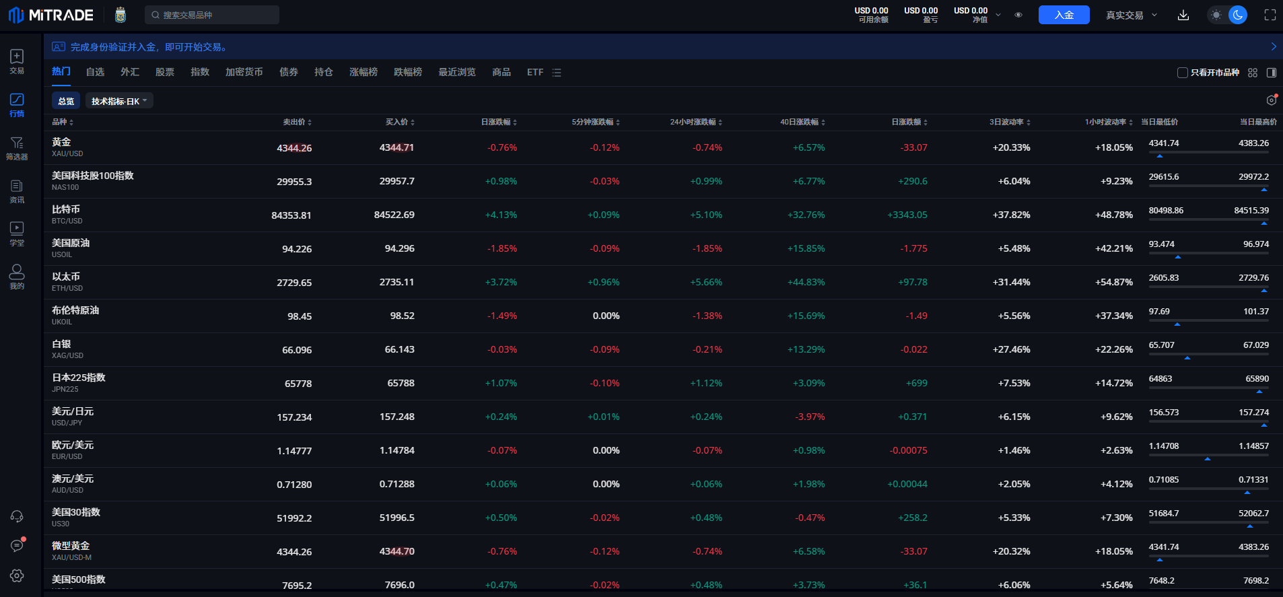This screenshot has width=1283, height=597.
Task: Select the 总览 overview button
Action: click(66, 101)
